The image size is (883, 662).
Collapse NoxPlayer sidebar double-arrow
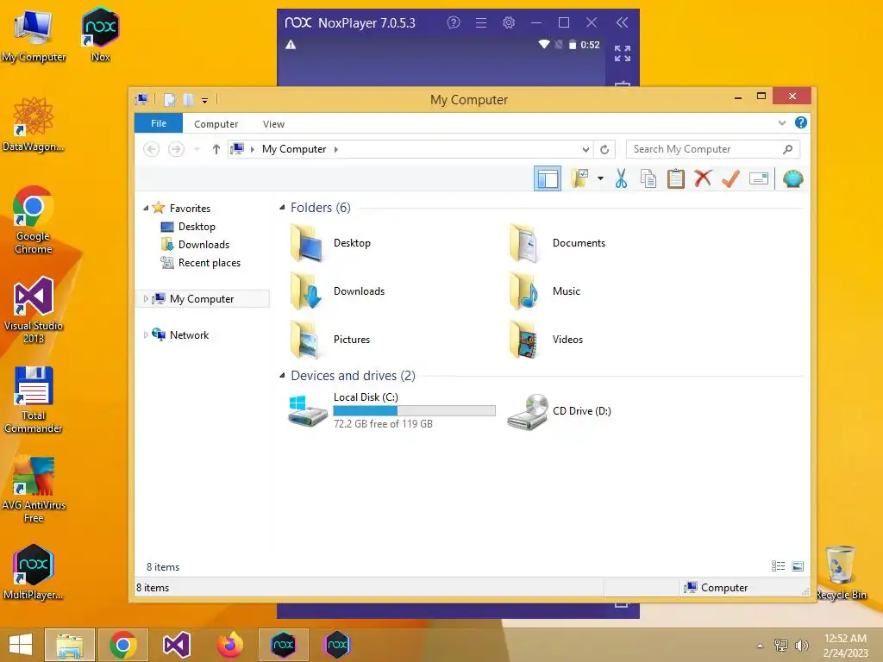(x=623, y=22)
